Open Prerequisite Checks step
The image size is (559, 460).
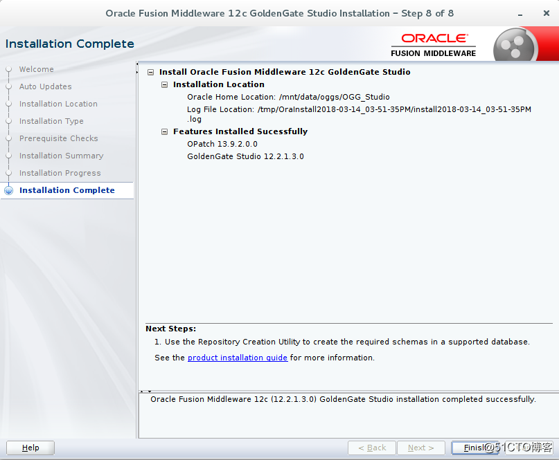pos(58,138)
